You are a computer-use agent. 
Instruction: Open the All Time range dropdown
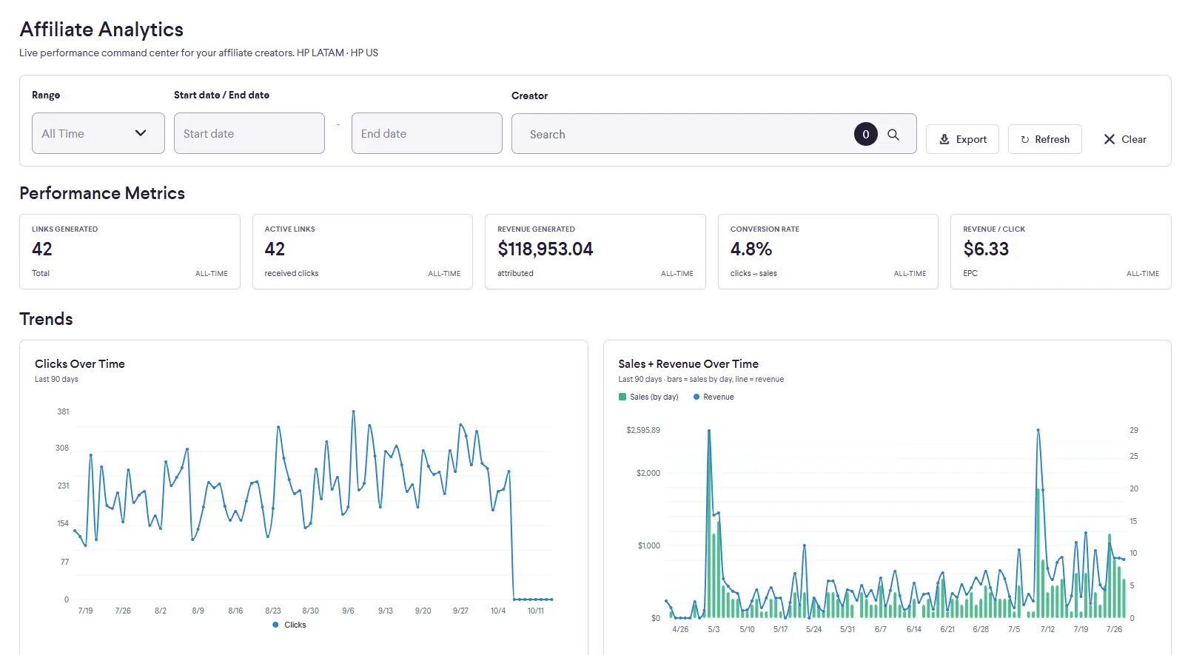pyautogui.click(x=98, y=133)
